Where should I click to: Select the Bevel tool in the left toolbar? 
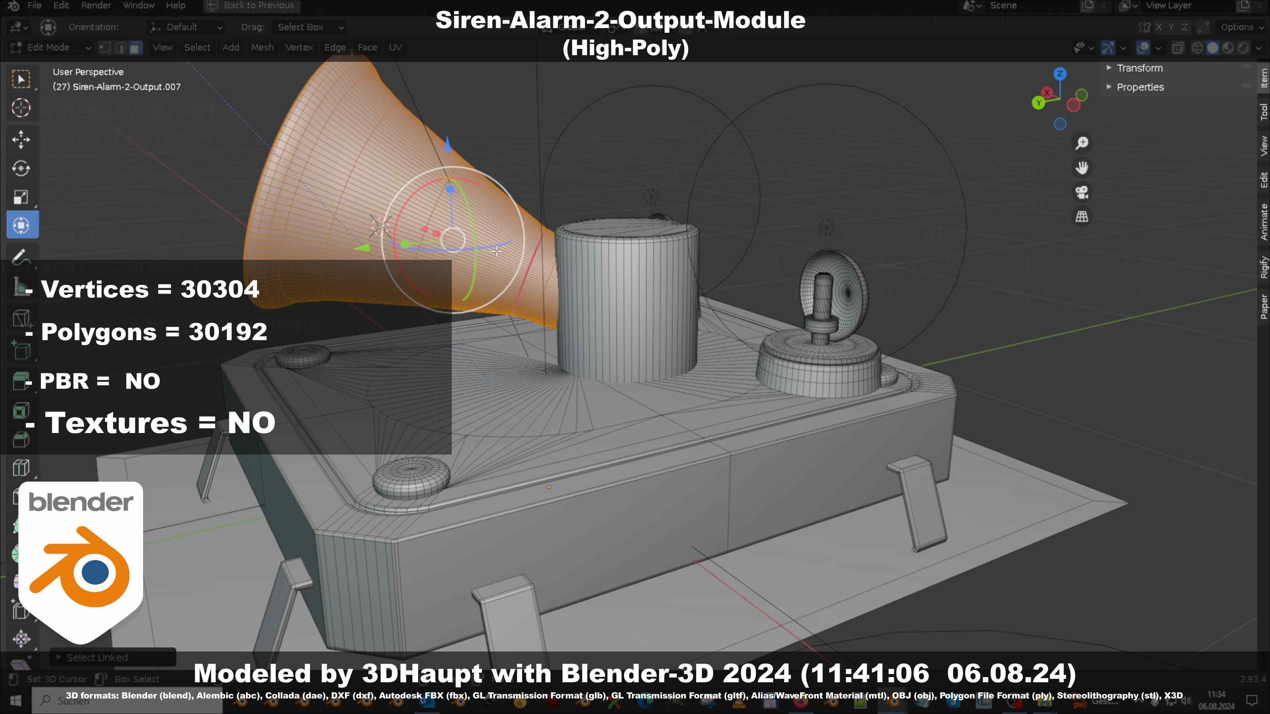point(21,440)
